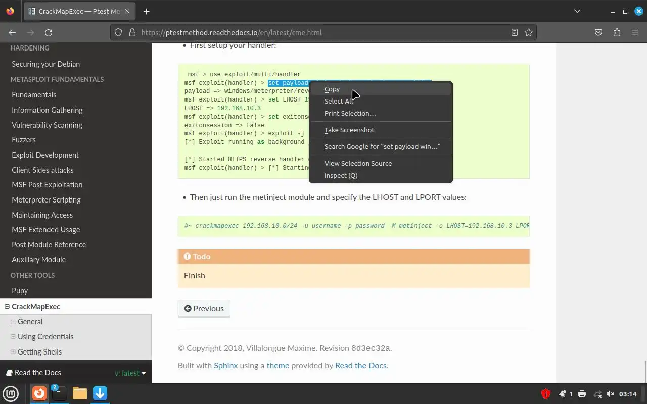The height and width of the screenshot is (404, 647).
Task: Open the Fundamentals sidebar link
Action: 34,95
